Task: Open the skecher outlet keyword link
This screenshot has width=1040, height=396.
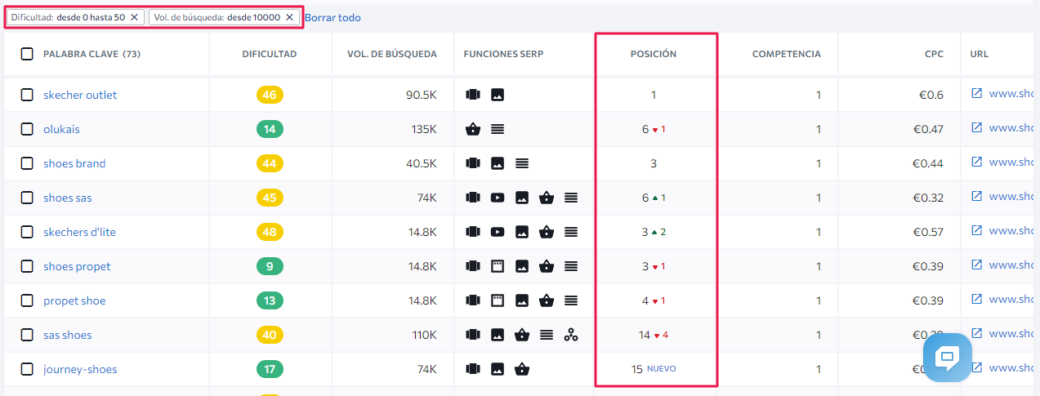Action: [80, 95]
